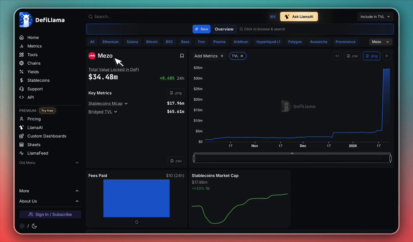
Task: Select the All chains tab
Action: click(x=92, y=42)
